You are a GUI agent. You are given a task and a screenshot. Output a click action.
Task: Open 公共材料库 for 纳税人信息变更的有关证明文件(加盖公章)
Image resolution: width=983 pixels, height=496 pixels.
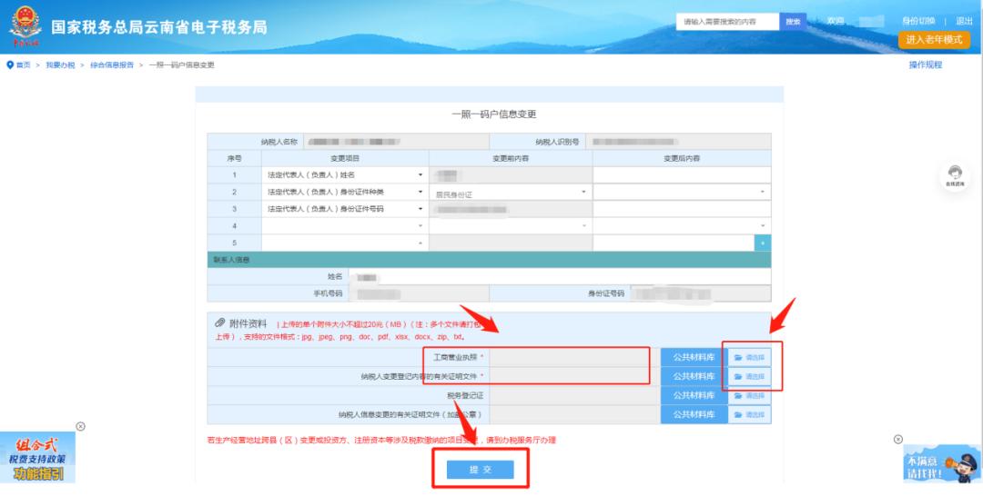pos(694,414)
